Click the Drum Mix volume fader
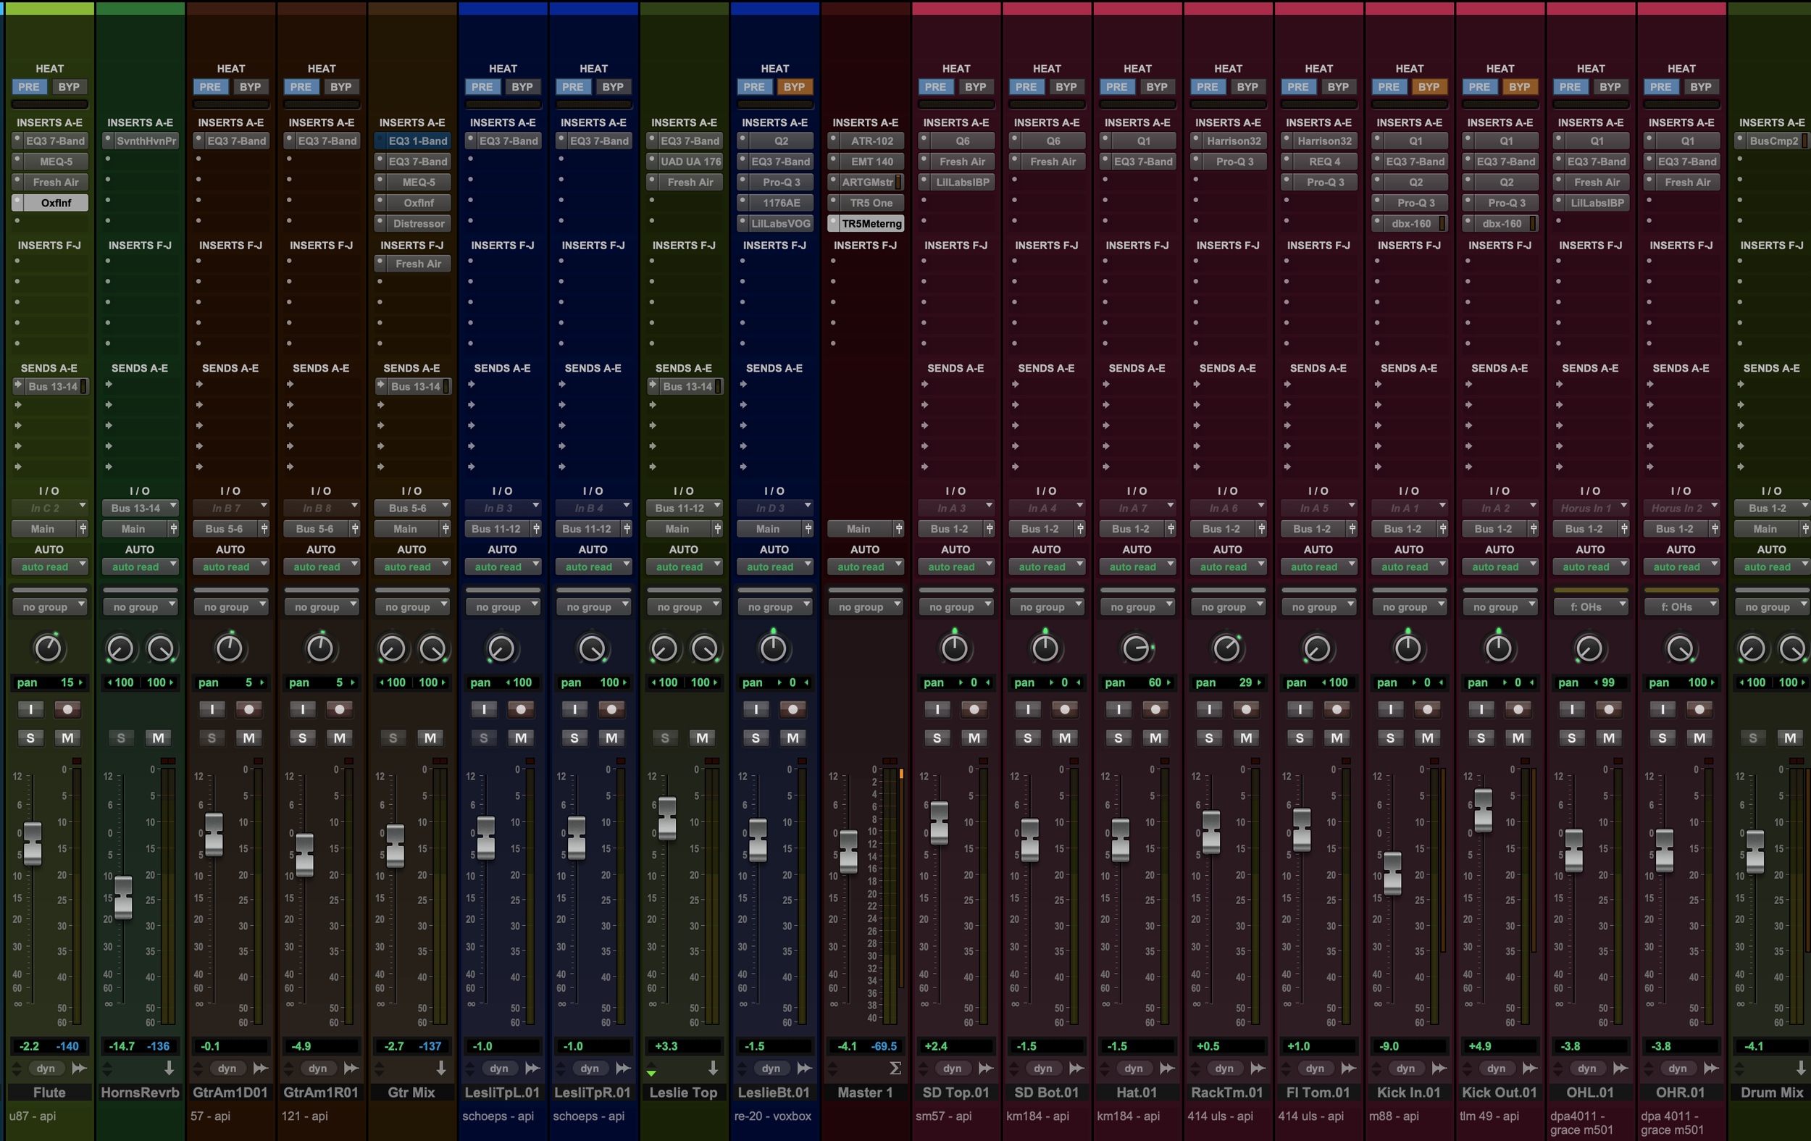Viewport: 1811px width, 1141px height. click(x=1754, y=851)
